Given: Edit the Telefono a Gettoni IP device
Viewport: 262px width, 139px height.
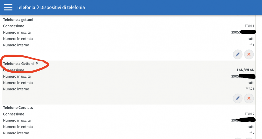Looking at the screenshot, I should click(238, 99).
